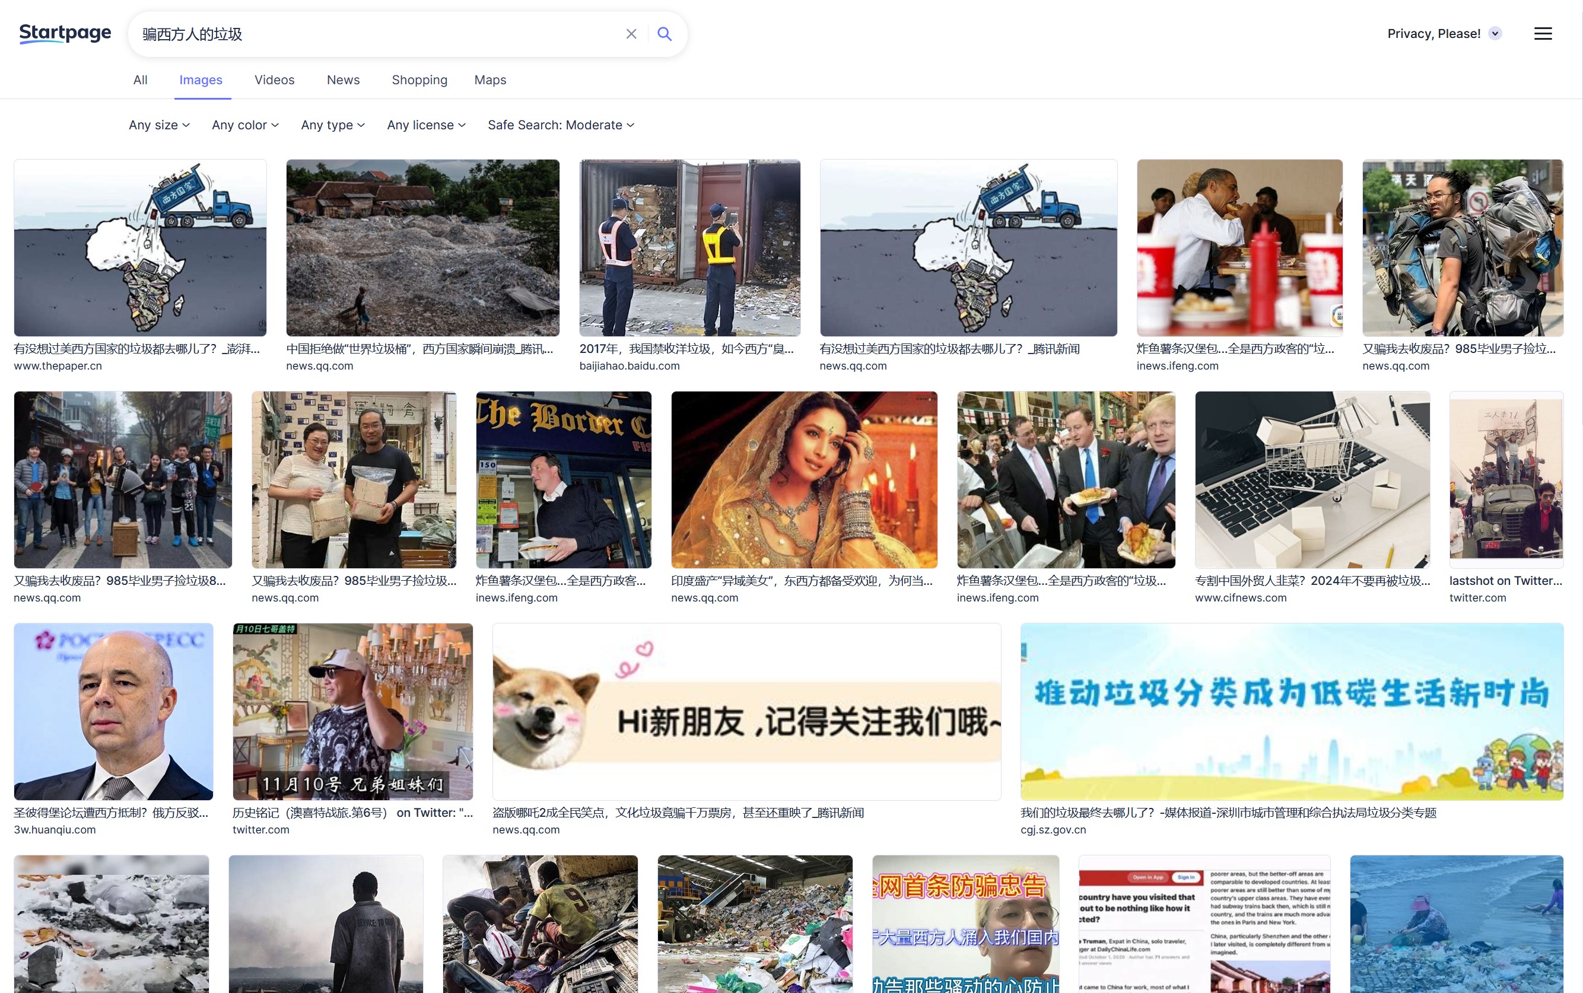Open customs officers inspecting container image
The height and width of the screenshot is (993, 1583).
(689, 247)
